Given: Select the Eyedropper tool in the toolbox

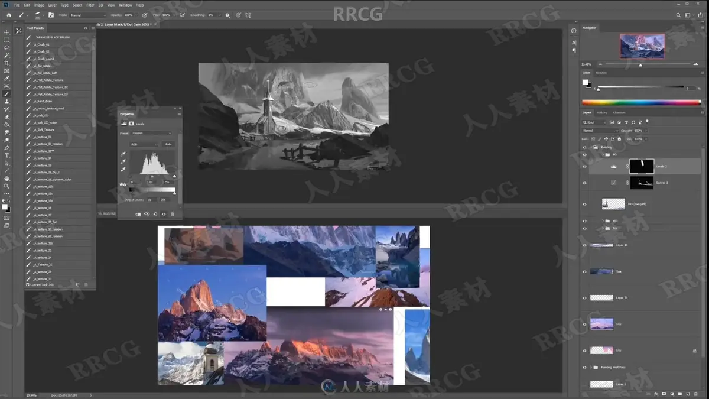Looking at the screenshot, I should coord(7,79).
